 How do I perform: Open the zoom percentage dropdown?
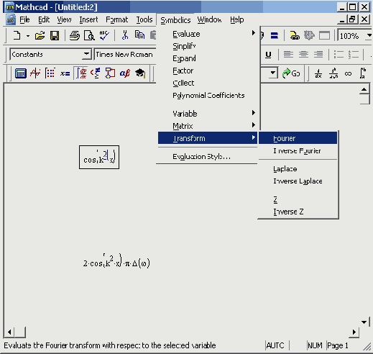tap(369, 36)
